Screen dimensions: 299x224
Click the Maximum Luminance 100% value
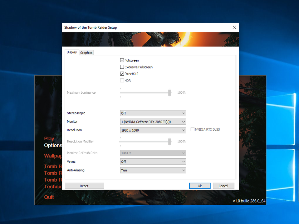[x=181, y=93]
